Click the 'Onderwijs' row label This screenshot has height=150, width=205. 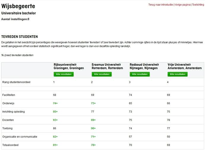click(x=8, y=103)
